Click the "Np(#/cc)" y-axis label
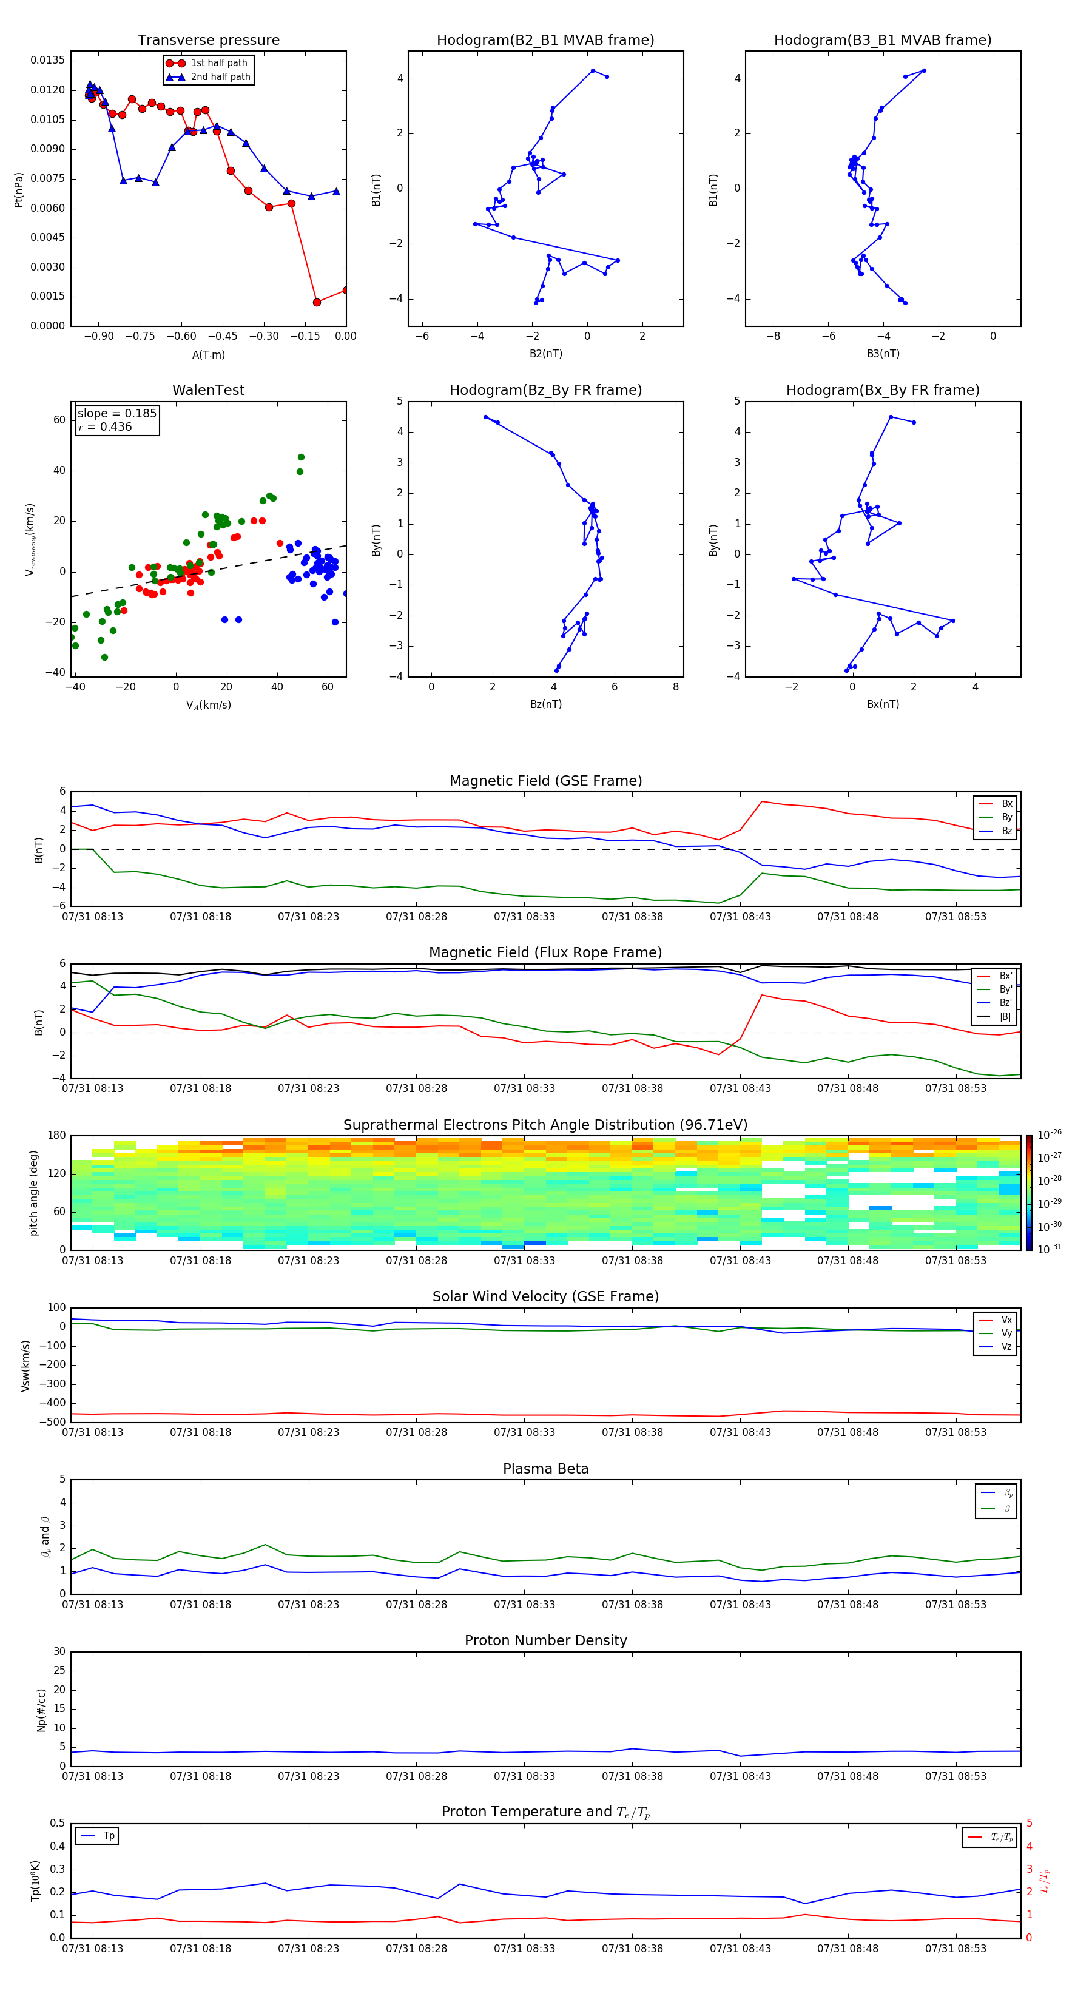Image resolution: width=1092 pixels, height=2002 pixels. pos(41,1710)
